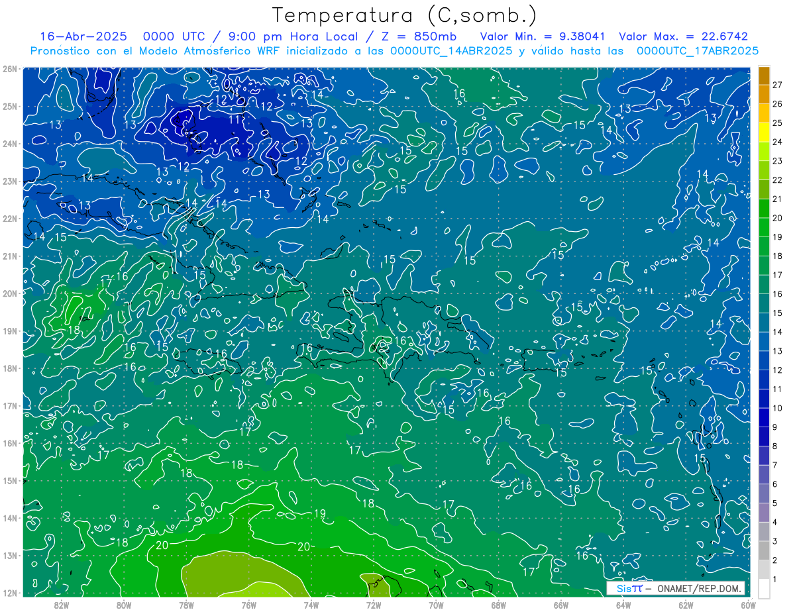Click the '24N' latitude axis label

pos(9,144)
